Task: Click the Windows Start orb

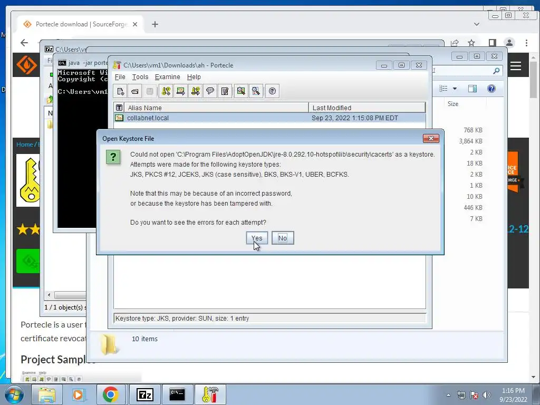Action: [14, 394]
